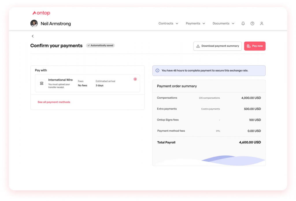
Task: Click the 100 USD Ontop Signs fees
Action: 255,120
